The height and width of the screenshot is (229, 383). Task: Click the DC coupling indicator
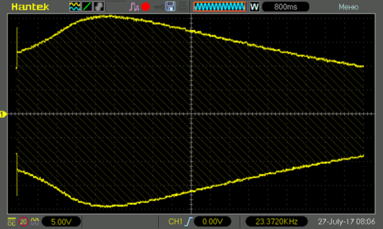click(11, 222)
